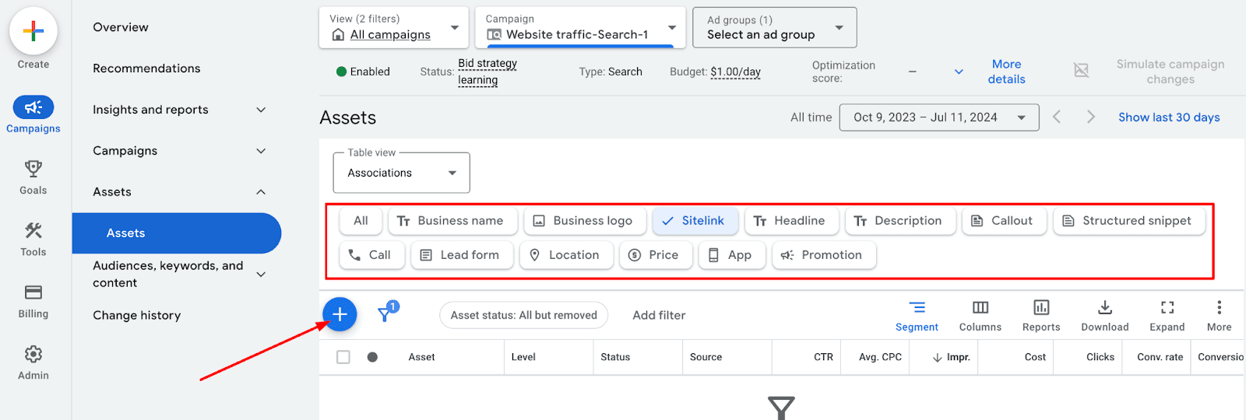This screenshot has width=1246, height=420.
Task: Click the Create plus button
Action: point(33,32)
